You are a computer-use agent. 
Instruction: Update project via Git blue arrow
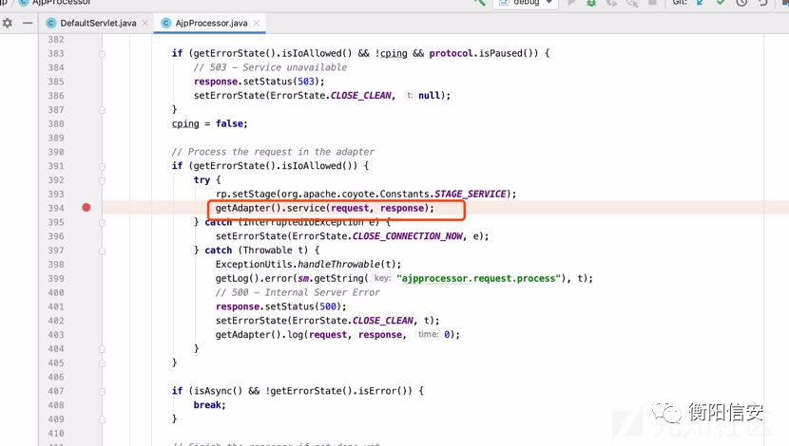(700, 3)
